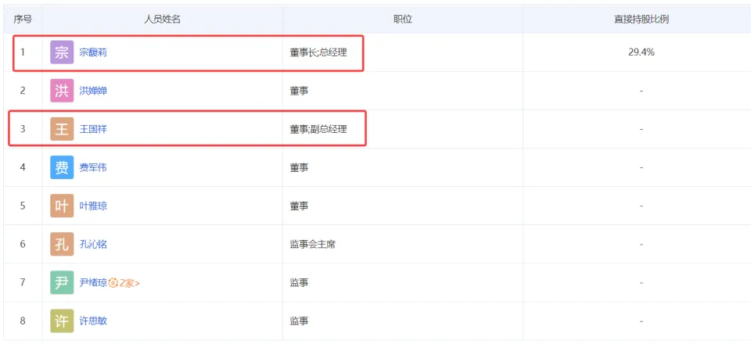Click the 人员姓名 column header
Viewport: 751px width, 344px height.
click(x=163, y=18)
